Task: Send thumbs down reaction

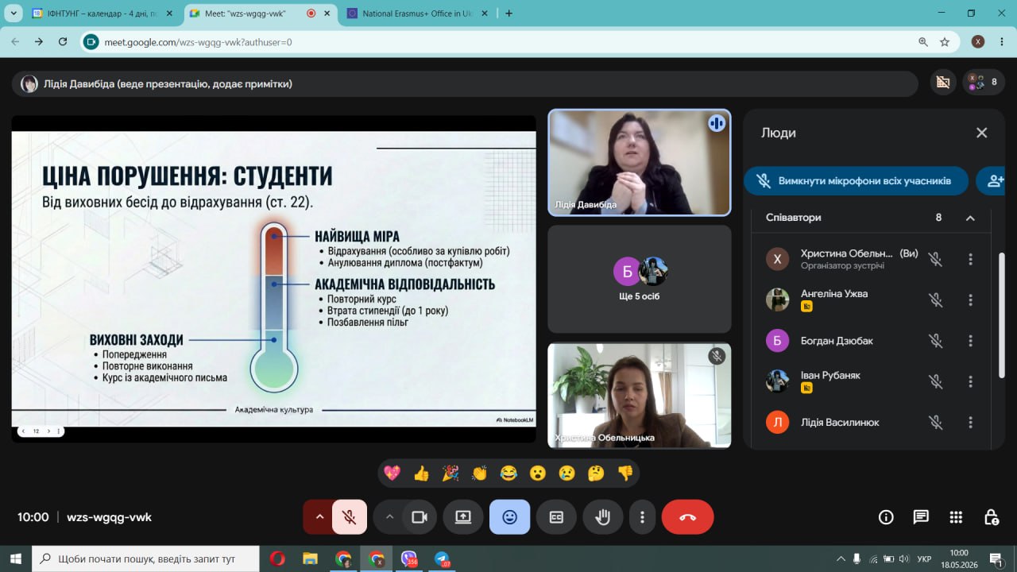Action: (625, 473)
